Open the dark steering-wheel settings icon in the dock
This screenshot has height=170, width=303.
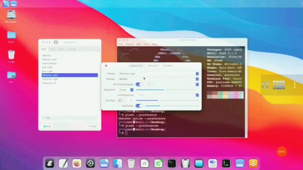(x=90, y=164)
